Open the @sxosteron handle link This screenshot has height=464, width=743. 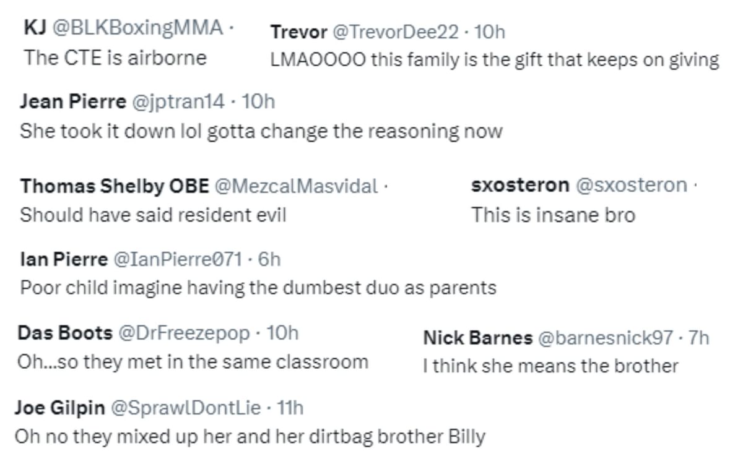click(x=632, y=184)
